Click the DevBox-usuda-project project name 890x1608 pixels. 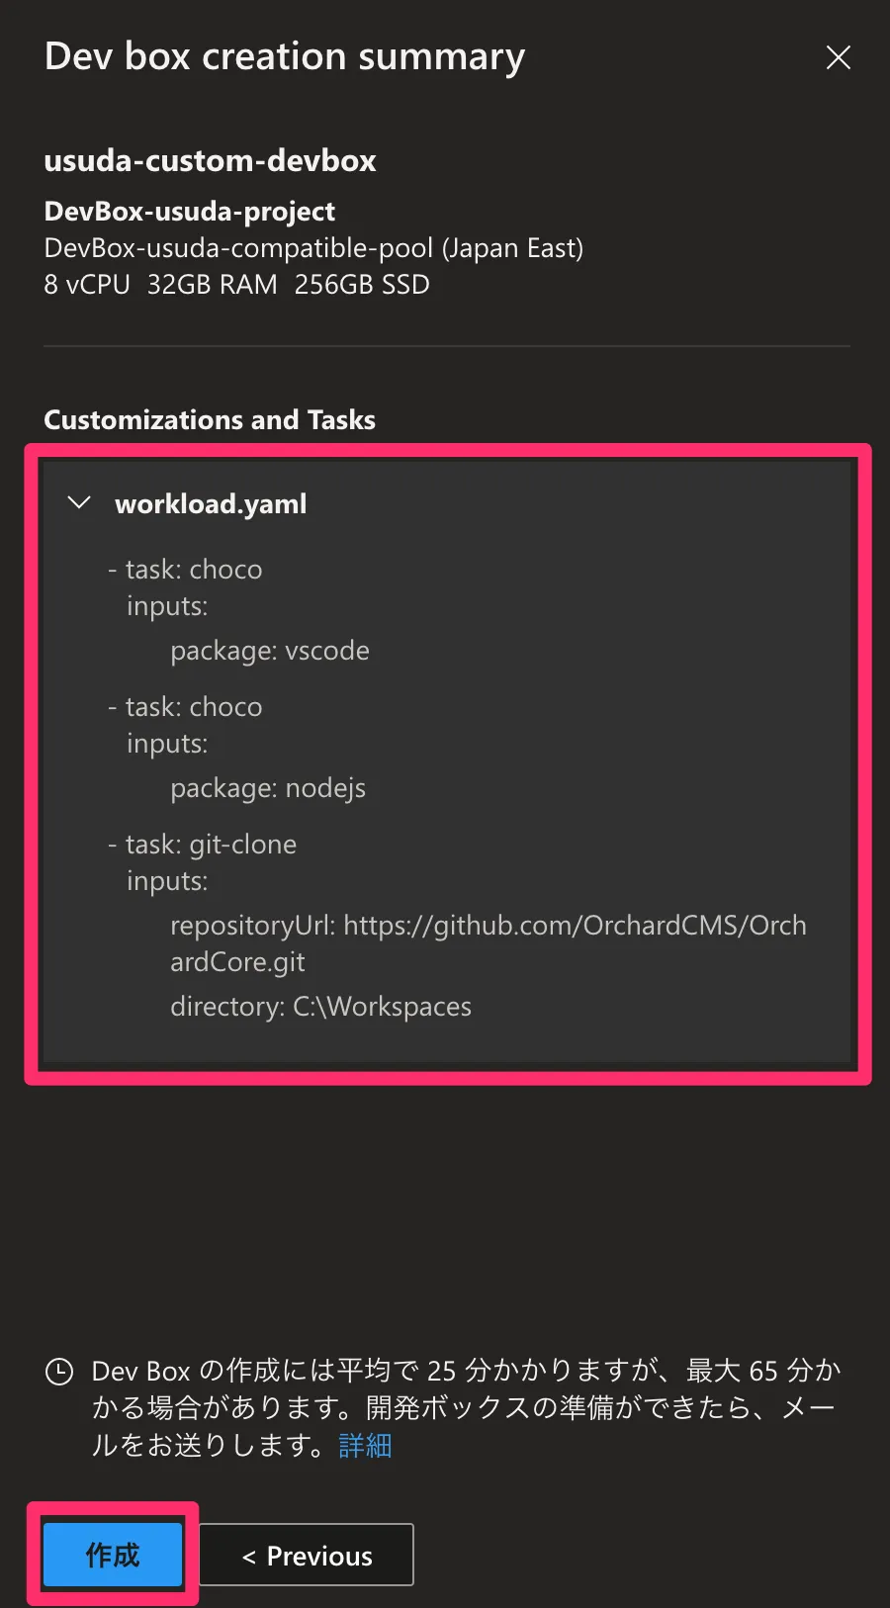coord(189,211)
